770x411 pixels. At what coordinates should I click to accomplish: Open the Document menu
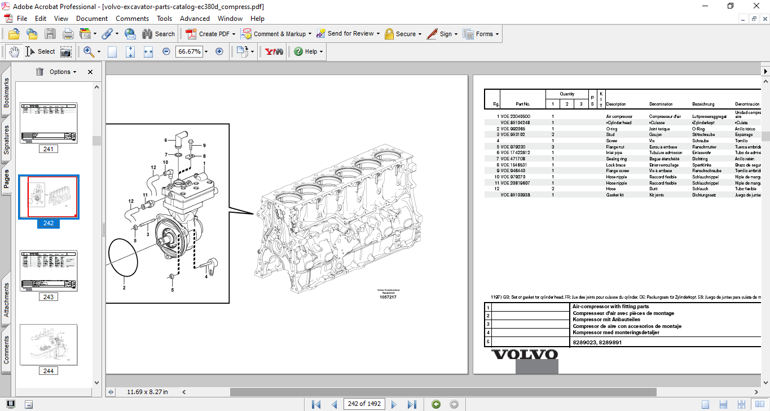92,19
